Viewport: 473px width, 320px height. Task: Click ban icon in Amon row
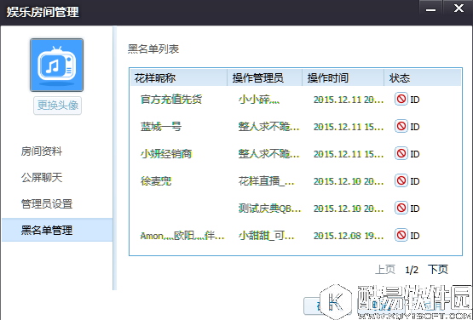point(401,235)
